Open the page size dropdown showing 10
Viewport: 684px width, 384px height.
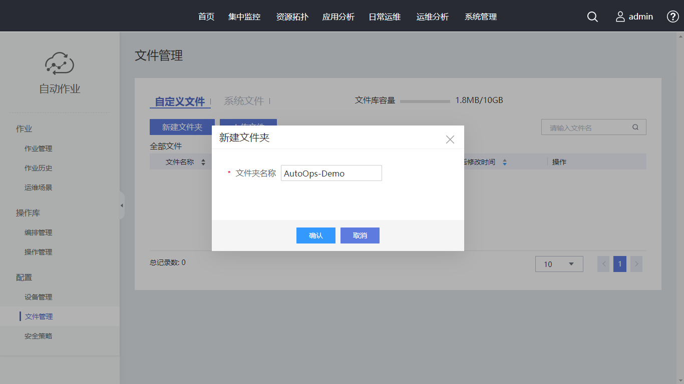559,264
